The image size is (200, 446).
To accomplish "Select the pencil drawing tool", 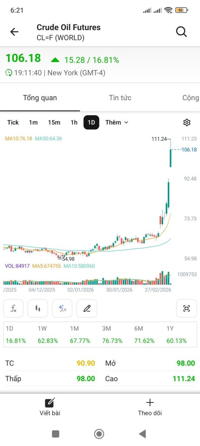I will tap(87, 308).
